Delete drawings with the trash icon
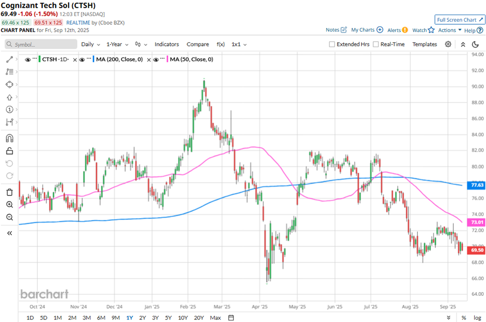Viewport: 486px width, 322px height. [x=10, y=192]
